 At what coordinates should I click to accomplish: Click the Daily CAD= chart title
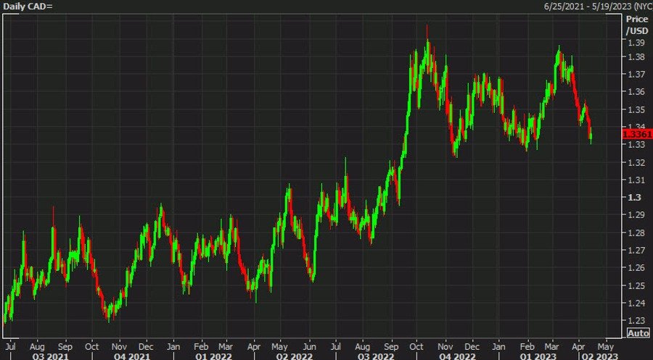26,6
